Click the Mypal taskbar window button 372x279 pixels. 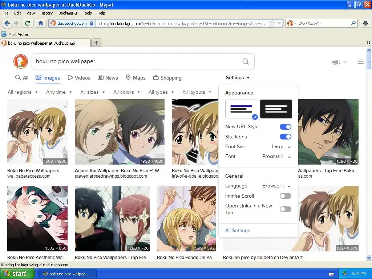[67, 274]
